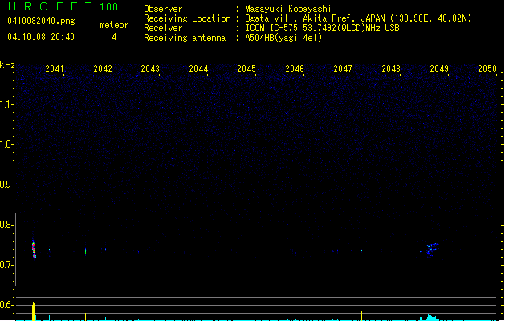
Task: Click time marker 2047
Action: coord(343,69)
